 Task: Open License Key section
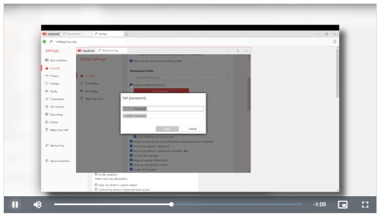pyautogui.click(x=54, y=145)
